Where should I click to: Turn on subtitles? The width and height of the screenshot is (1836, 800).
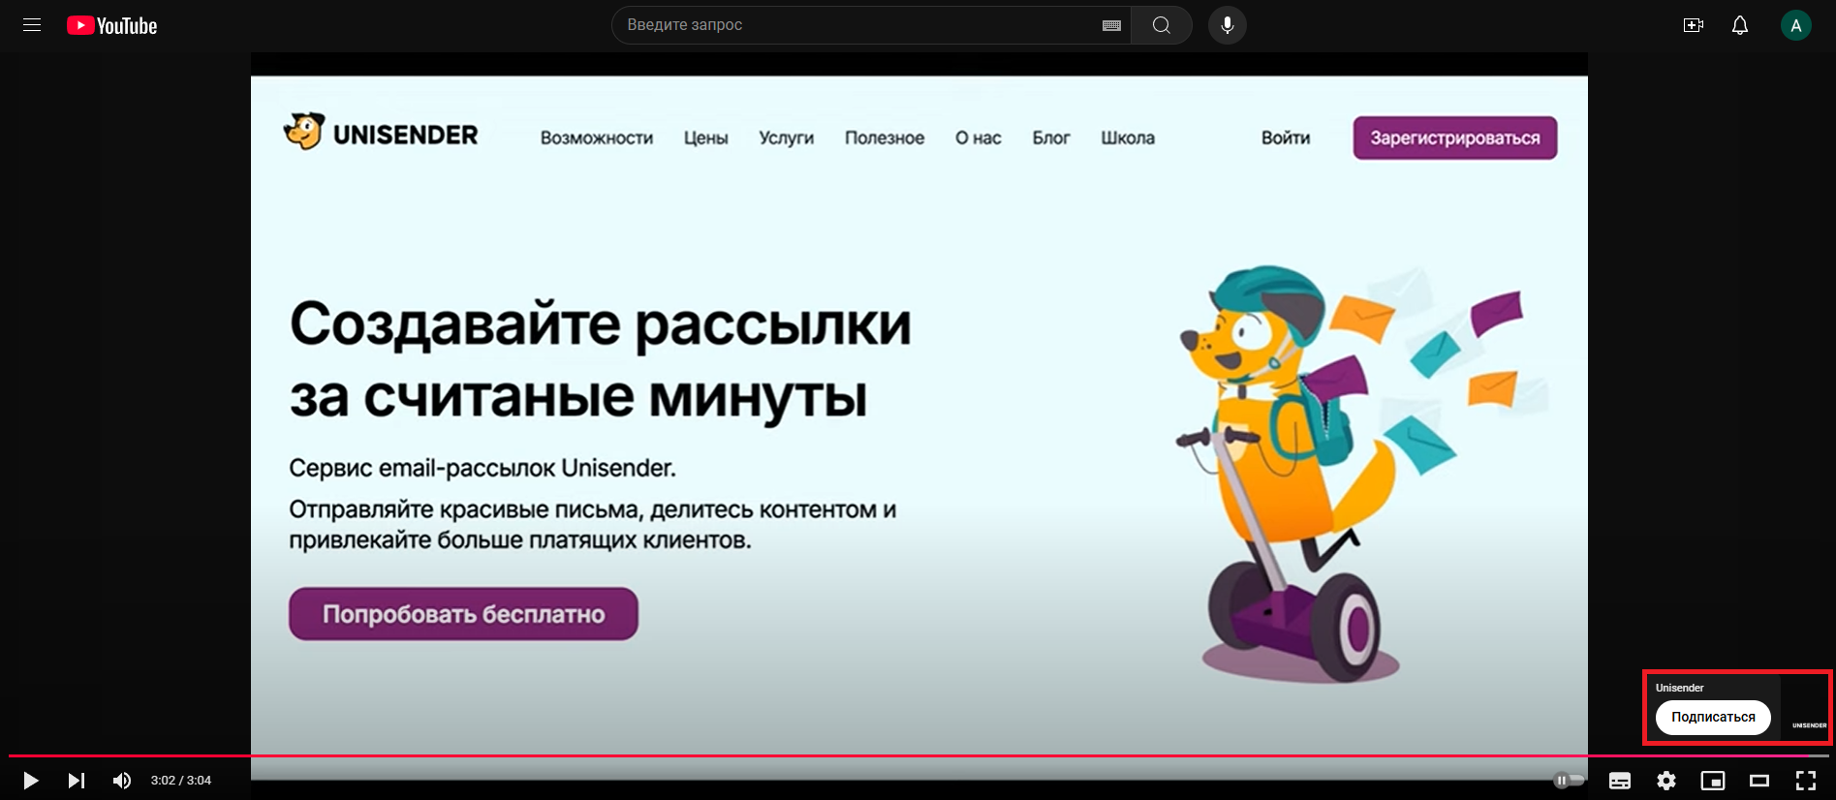coord(1620,781)
